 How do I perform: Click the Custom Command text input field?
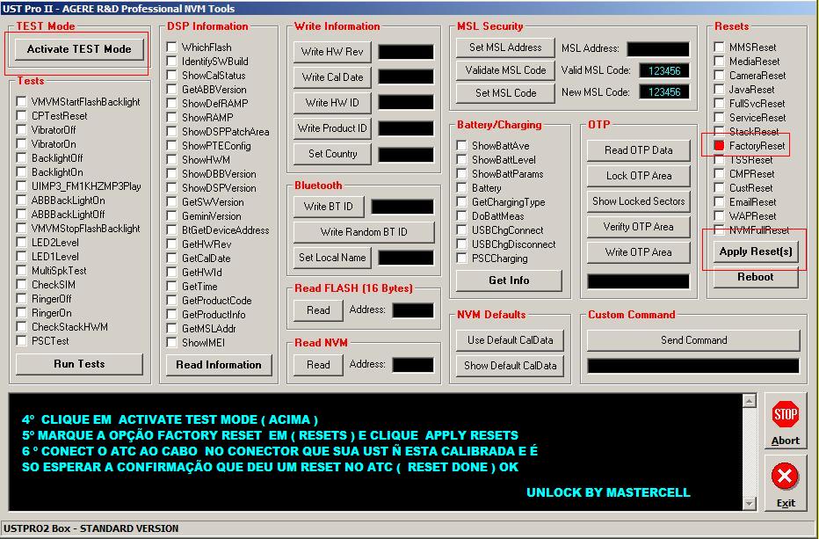693,366
